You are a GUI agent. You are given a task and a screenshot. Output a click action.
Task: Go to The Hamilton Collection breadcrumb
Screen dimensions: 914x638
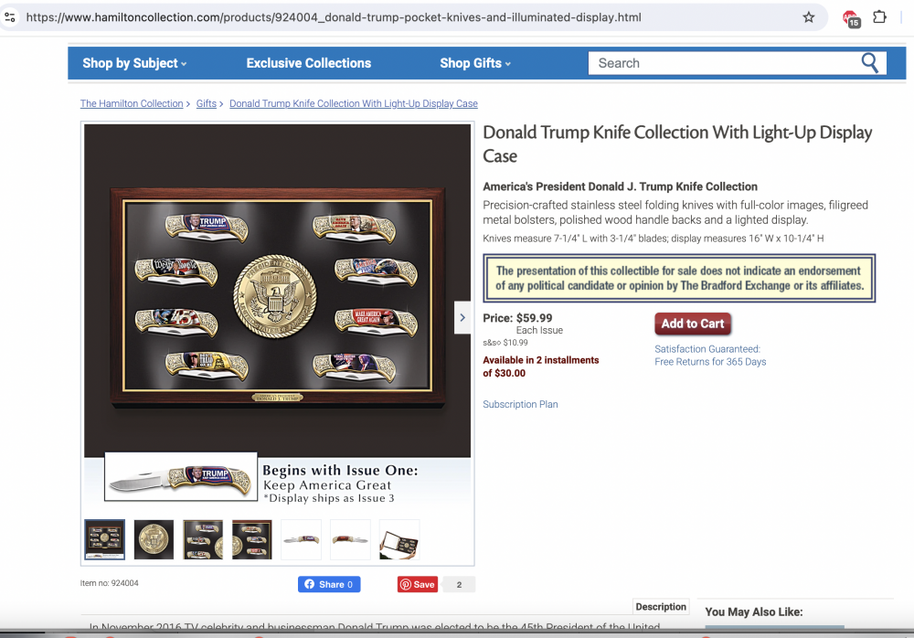[x=132, y=103]
